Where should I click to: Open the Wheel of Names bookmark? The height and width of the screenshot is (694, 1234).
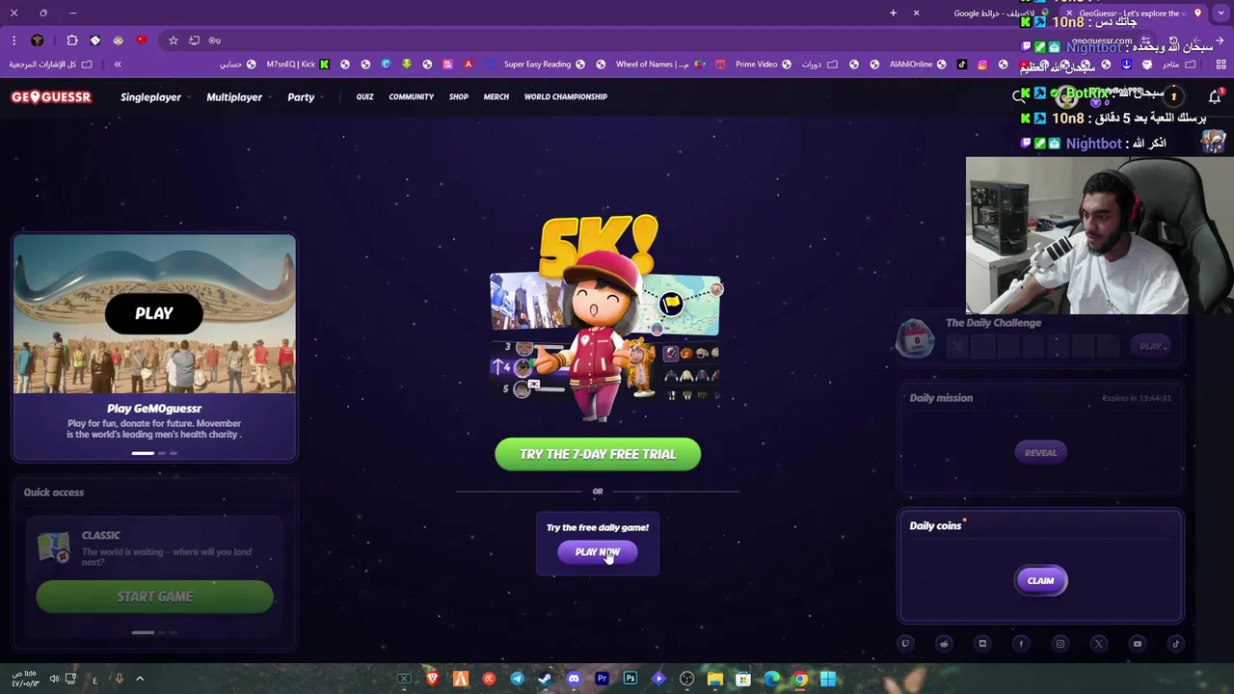point(659,65)
